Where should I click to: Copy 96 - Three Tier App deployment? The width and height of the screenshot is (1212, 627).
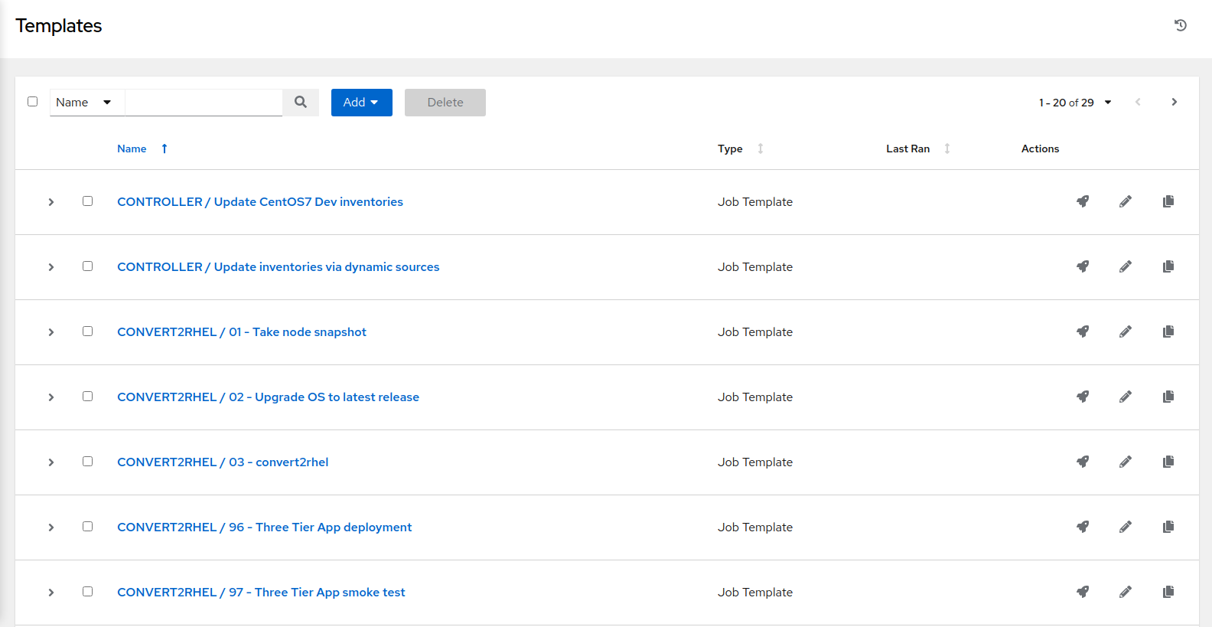point(1168,527)
